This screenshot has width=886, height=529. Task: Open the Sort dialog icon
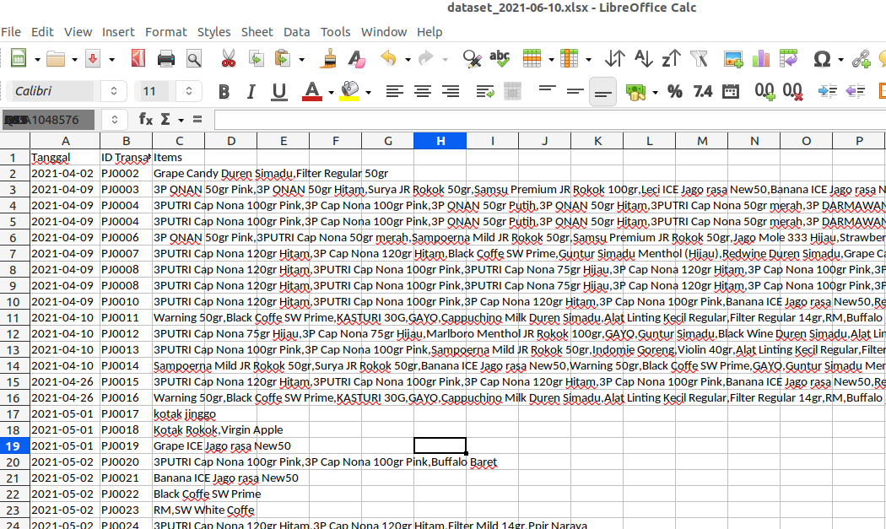point(615,58)
